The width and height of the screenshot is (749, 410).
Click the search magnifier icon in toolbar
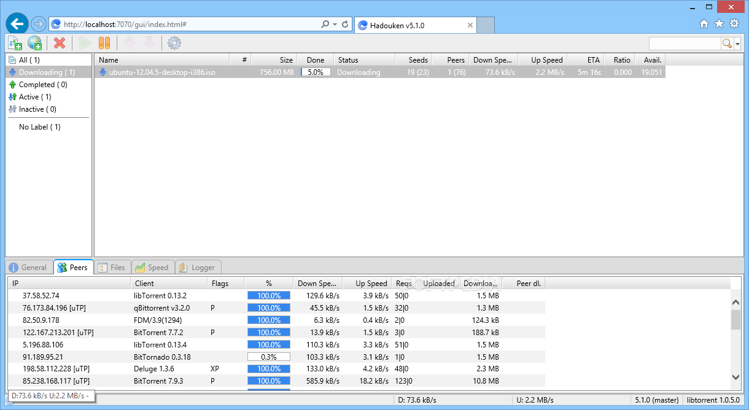tap(727, 44)
